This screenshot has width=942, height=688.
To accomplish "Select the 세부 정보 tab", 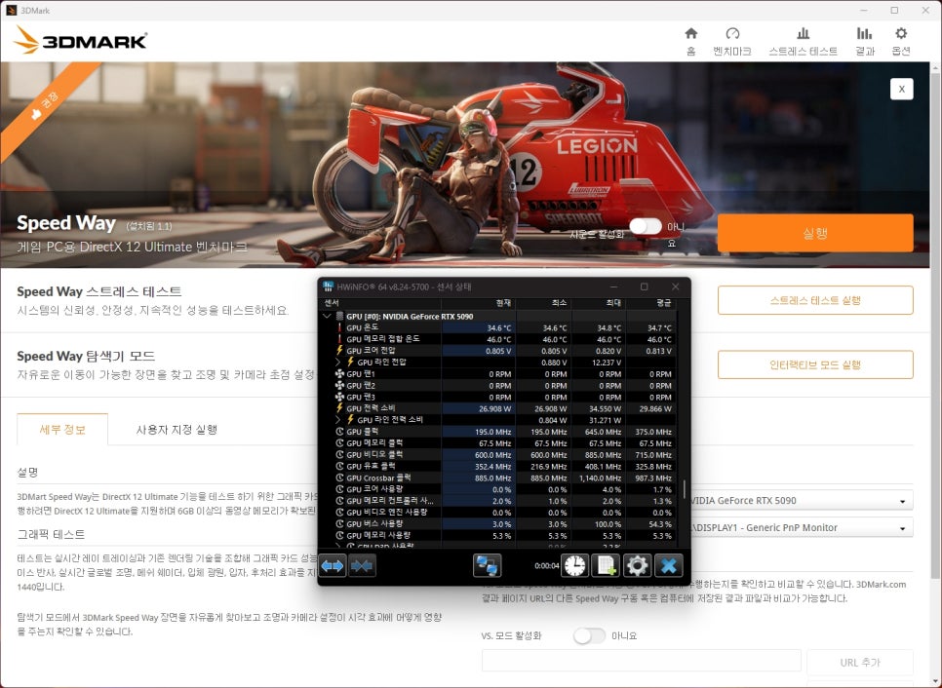I will pyautogui.click(x=62, y=429).
